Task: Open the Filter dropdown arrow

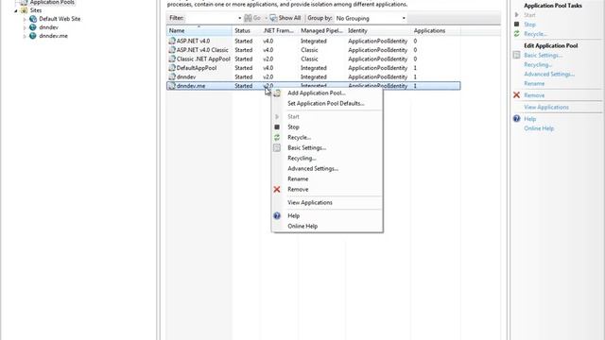Action: [239, 18]
